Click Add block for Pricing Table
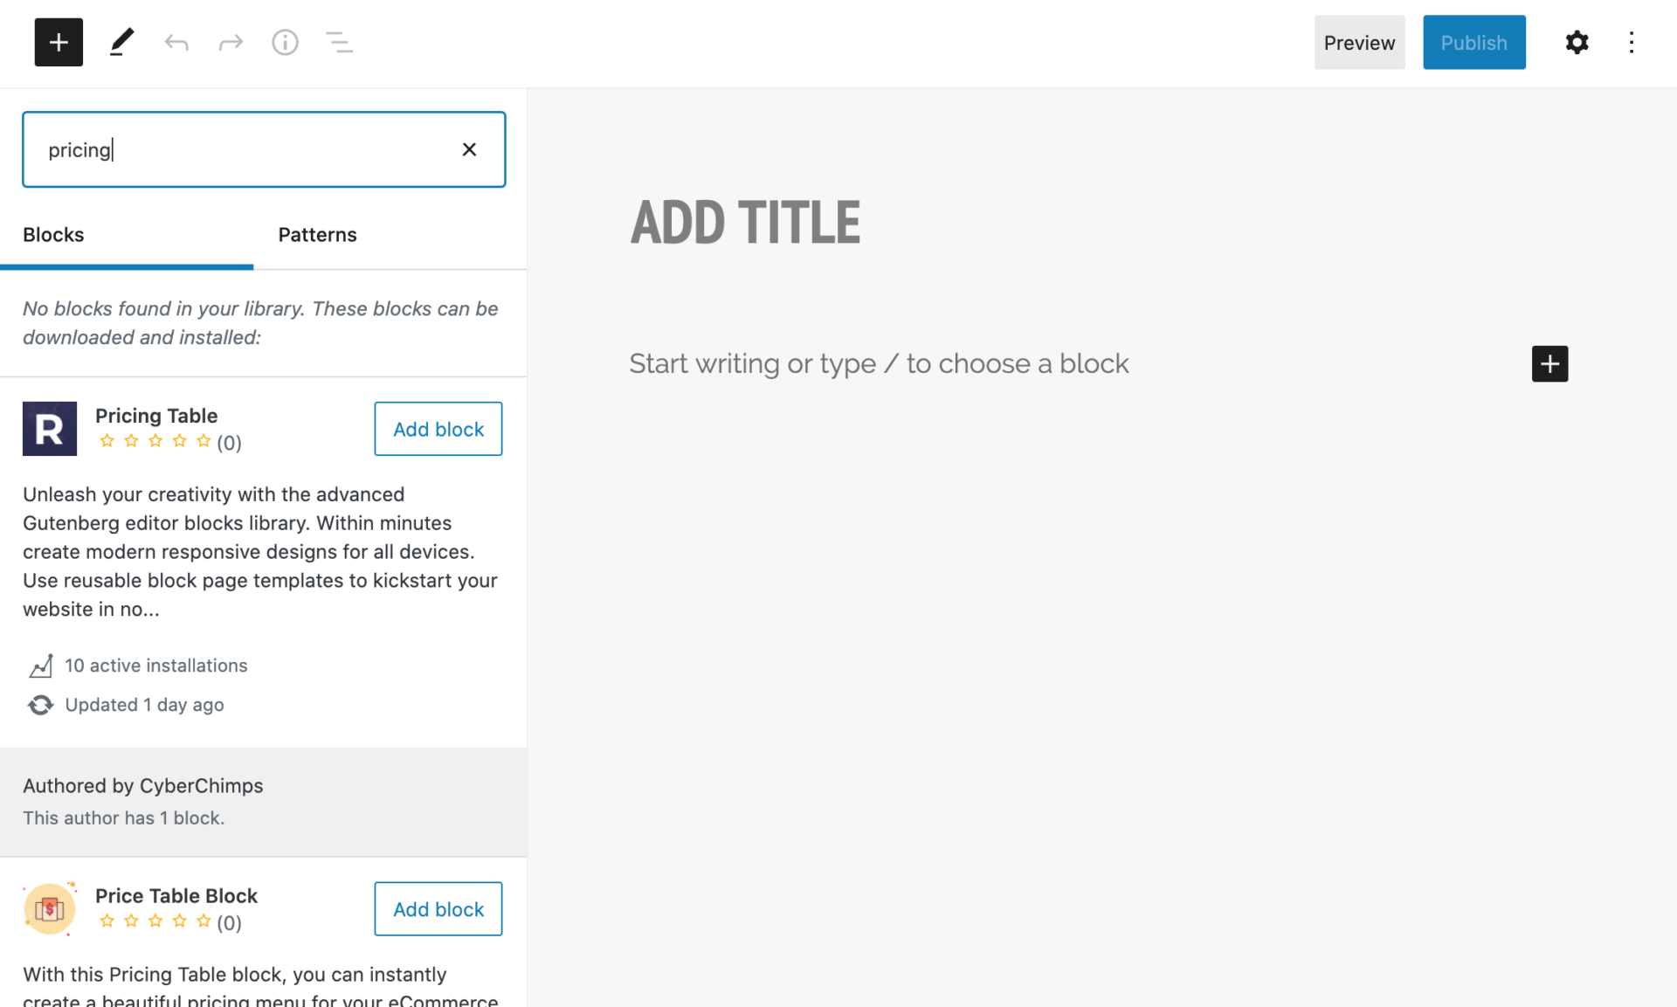This screenshot has height=1007, width=1677. [x=438, y=429]
